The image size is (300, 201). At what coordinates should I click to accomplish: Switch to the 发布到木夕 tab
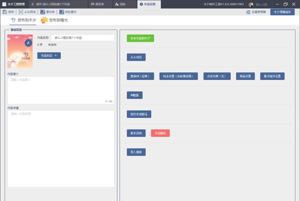click(23, 20)
